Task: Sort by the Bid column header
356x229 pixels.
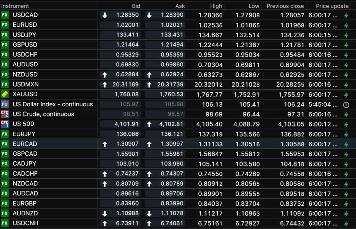Action: click(x=136, y=6)
